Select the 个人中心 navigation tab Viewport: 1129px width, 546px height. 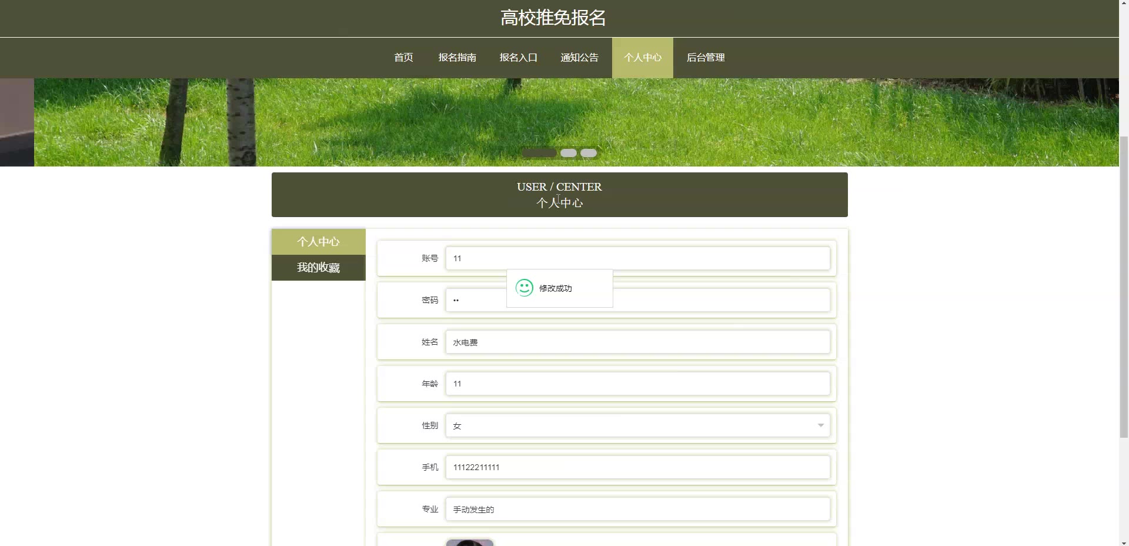point(643,58)
